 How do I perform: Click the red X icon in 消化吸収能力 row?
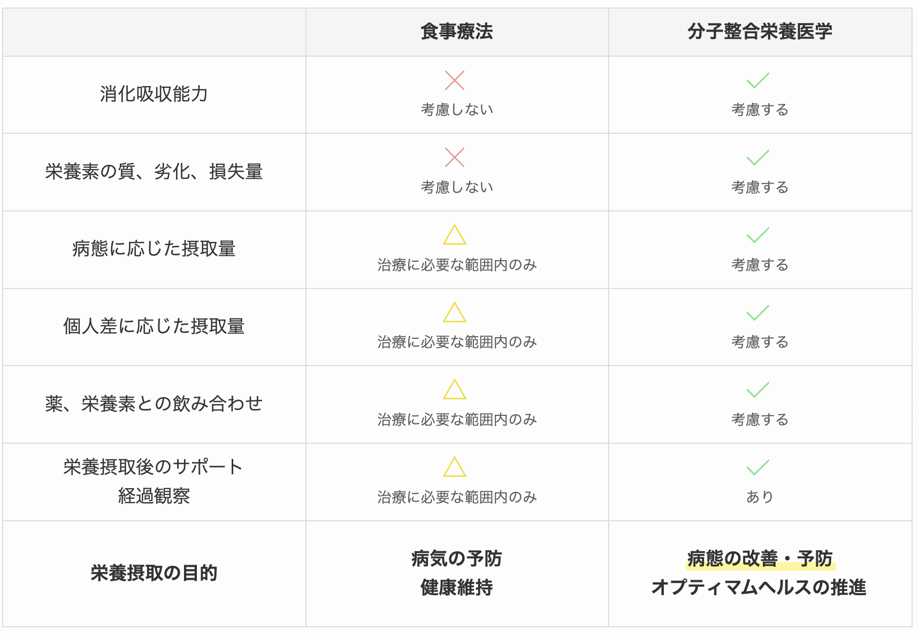click(454, 81)
